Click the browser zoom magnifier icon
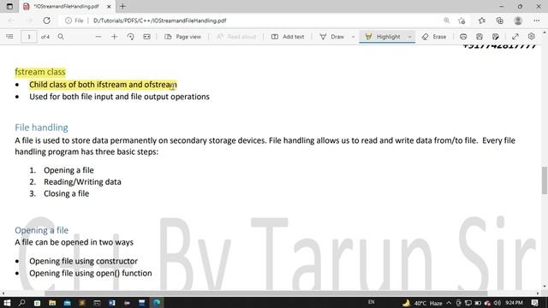 pos(446,21)
